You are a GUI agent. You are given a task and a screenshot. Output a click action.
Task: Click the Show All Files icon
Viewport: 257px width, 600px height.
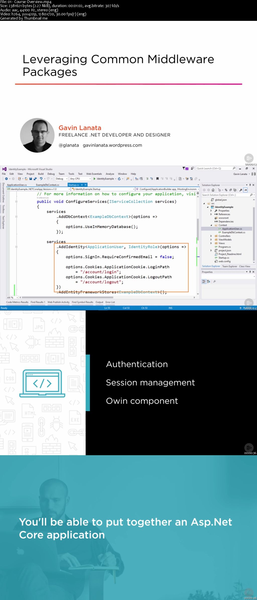point(235,190)
